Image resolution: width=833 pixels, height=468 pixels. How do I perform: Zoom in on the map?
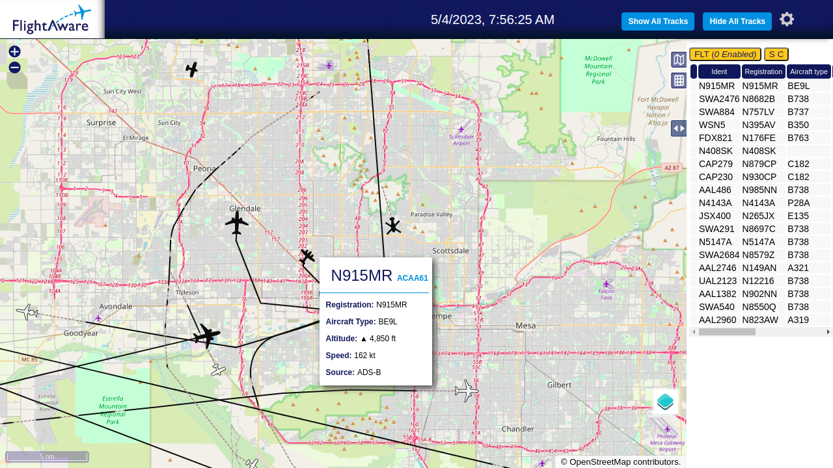(x=14, y=51)
